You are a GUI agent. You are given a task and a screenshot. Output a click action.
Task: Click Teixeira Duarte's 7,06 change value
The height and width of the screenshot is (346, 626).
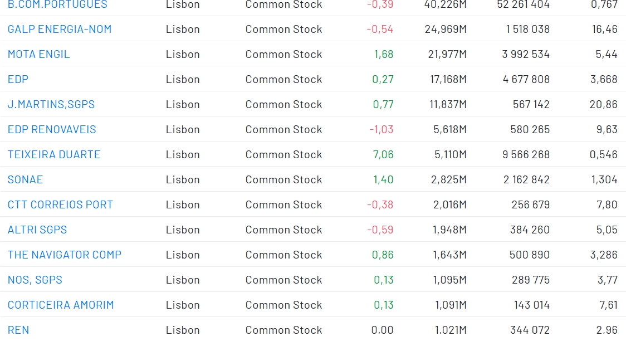pos(383,154)
